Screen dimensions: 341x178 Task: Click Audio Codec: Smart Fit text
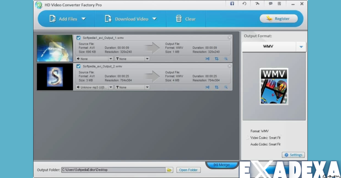coord(265,144)
